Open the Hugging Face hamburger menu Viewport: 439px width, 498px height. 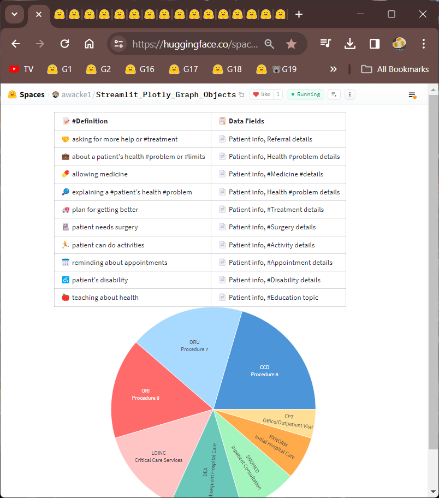pyautogui.click(x=412, y=95)
